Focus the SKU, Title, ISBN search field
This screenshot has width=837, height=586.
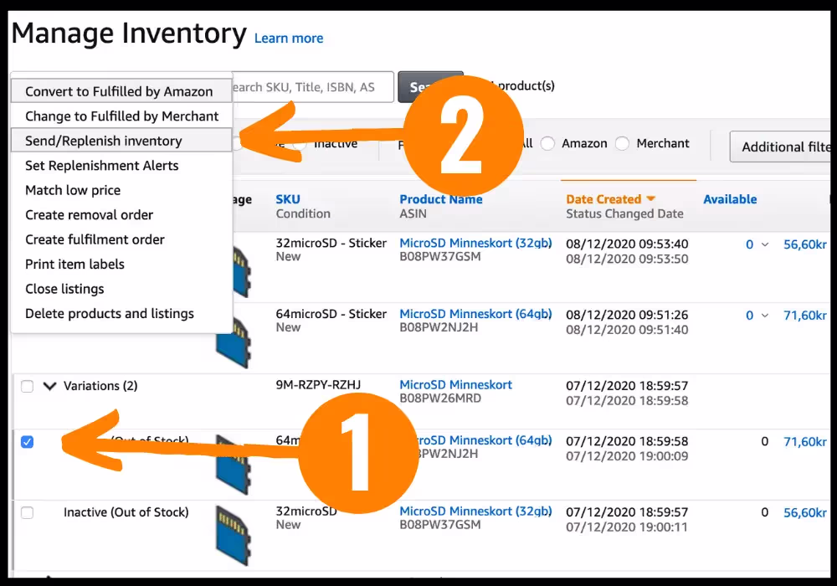click(313, 87)
